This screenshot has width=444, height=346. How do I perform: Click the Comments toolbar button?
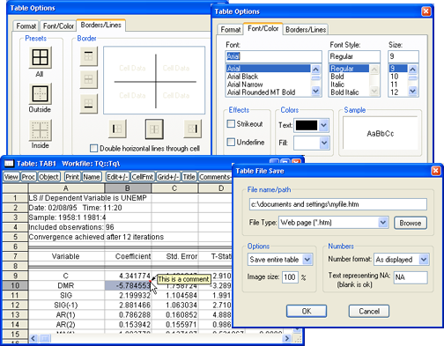point(215,177)
